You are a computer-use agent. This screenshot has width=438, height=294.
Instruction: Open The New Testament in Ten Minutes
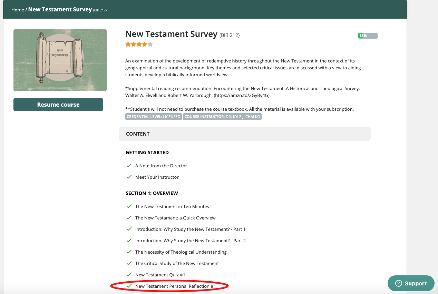[x=172, y=206]
